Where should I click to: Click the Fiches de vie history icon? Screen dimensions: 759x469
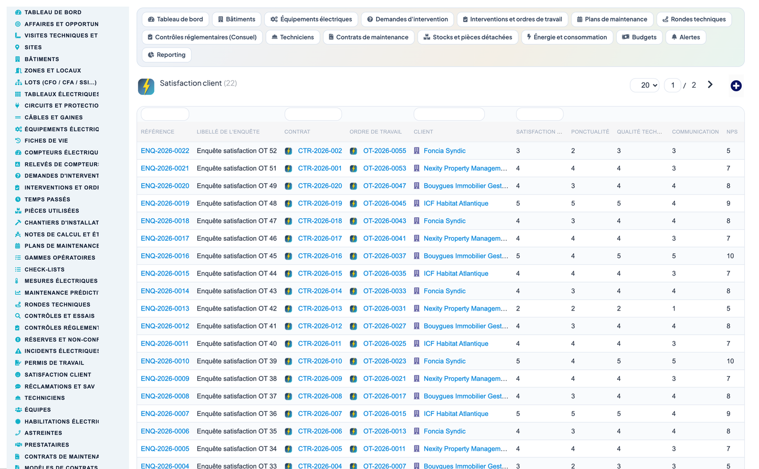coord(18,141)
